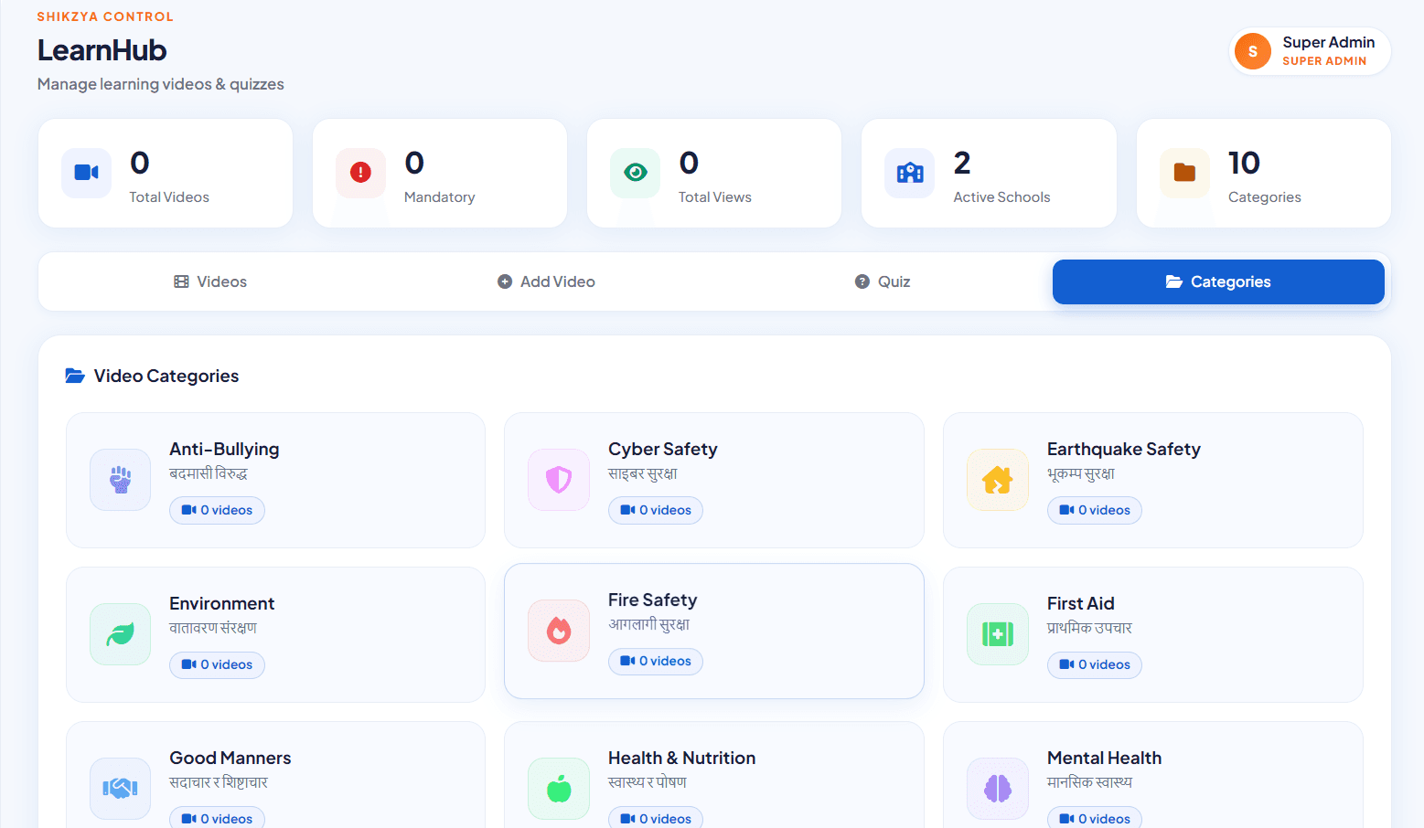
Task: Click Good Manners 0 videos badge
Action: tap(217, 818)
